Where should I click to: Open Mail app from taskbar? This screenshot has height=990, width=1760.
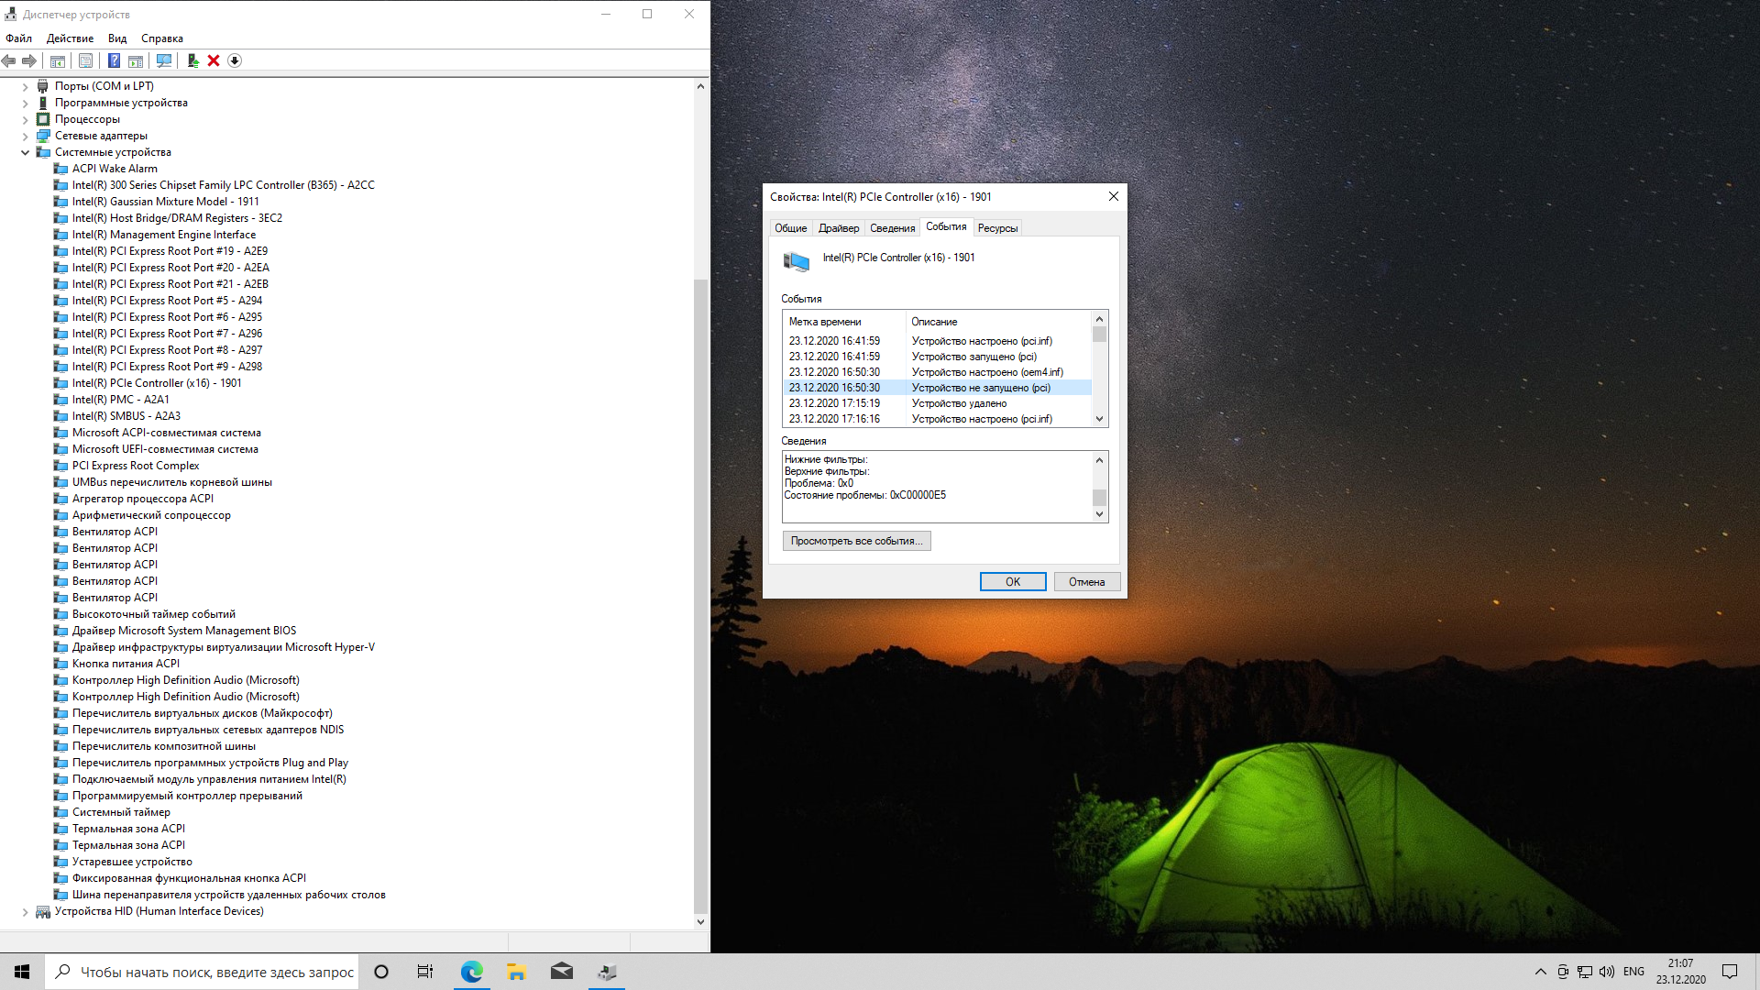(561, 972)
